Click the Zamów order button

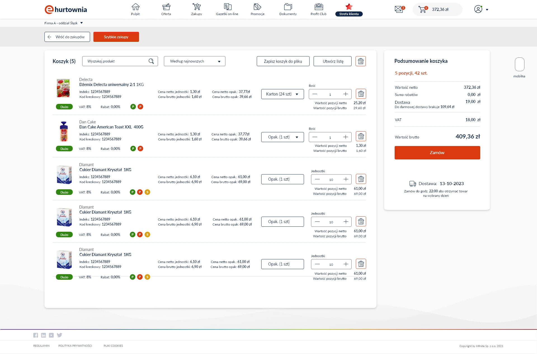(x=437, y=153)
